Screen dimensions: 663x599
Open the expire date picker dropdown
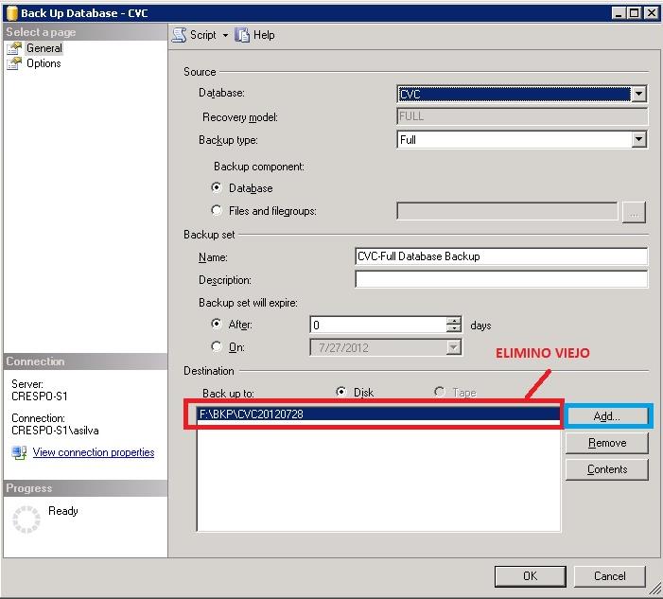[454, 347]
